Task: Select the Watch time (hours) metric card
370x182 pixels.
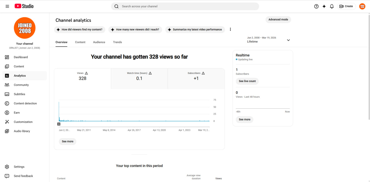Action: pyautogui.click(x=139, y=79)
